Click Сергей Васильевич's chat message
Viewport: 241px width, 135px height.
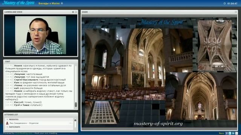click(x=35, y=80)
